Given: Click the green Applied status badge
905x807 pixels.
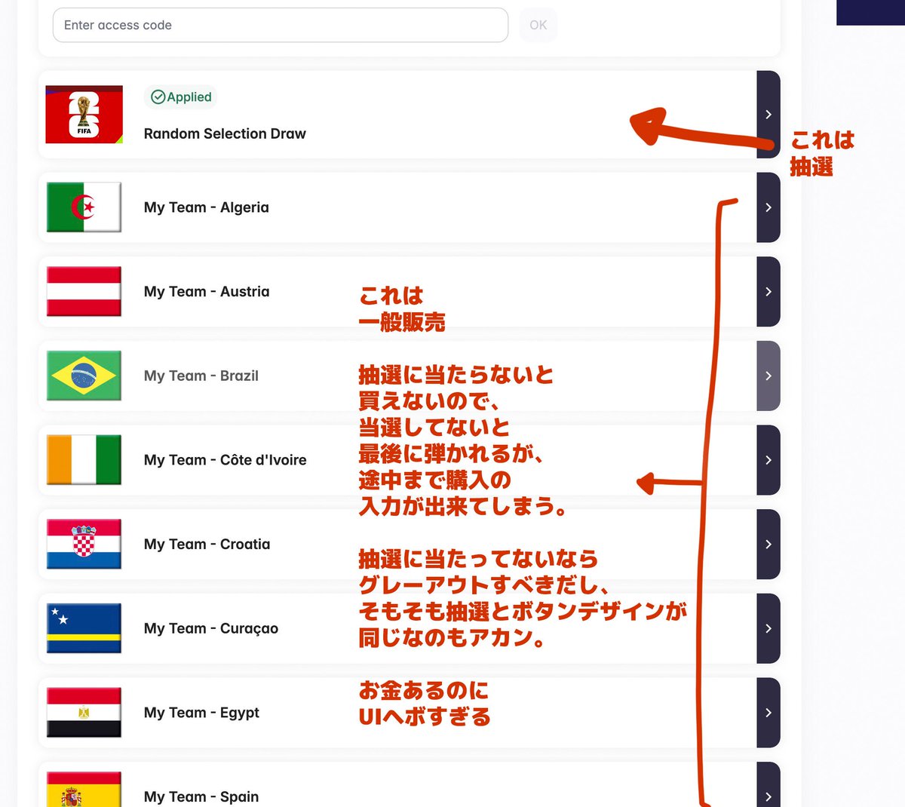Looking at the screenshot, I should coord(181,97).
